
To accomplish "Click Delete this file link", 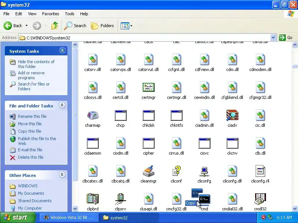I will pos(31,157).
